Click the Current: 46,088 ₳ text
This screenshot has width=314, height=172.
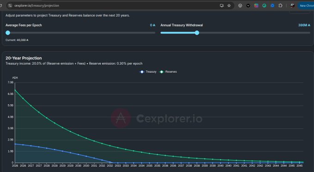coord(17,40)
